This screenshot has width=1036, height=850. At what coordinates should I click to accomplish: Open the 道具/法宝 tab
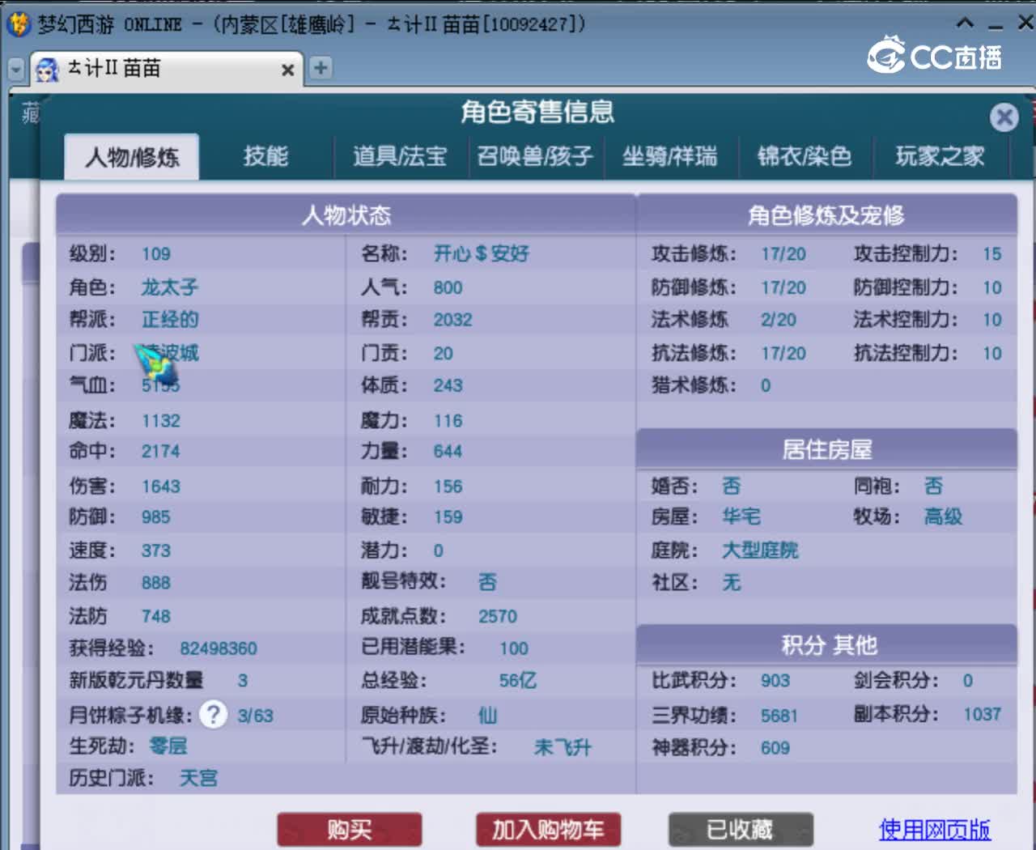(400, 156)
